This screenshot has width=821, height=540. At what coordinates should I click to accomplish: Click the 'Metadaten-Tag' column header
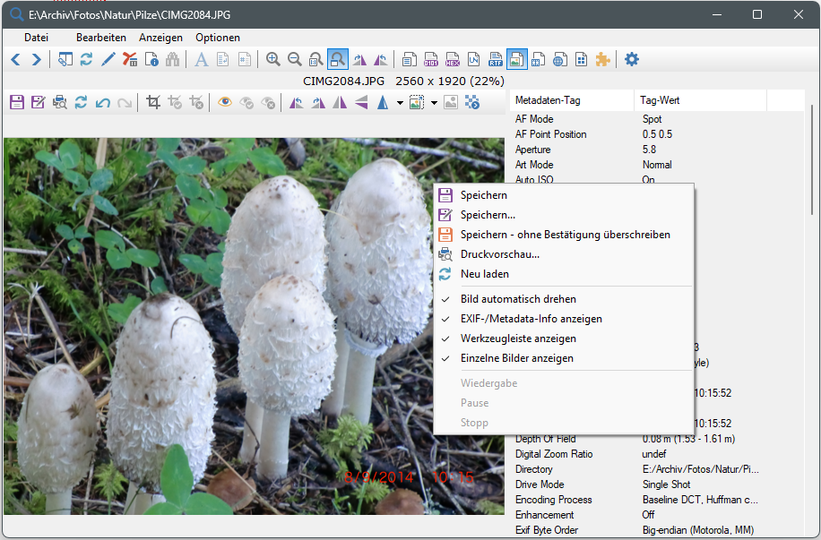(x=548, y=100)
